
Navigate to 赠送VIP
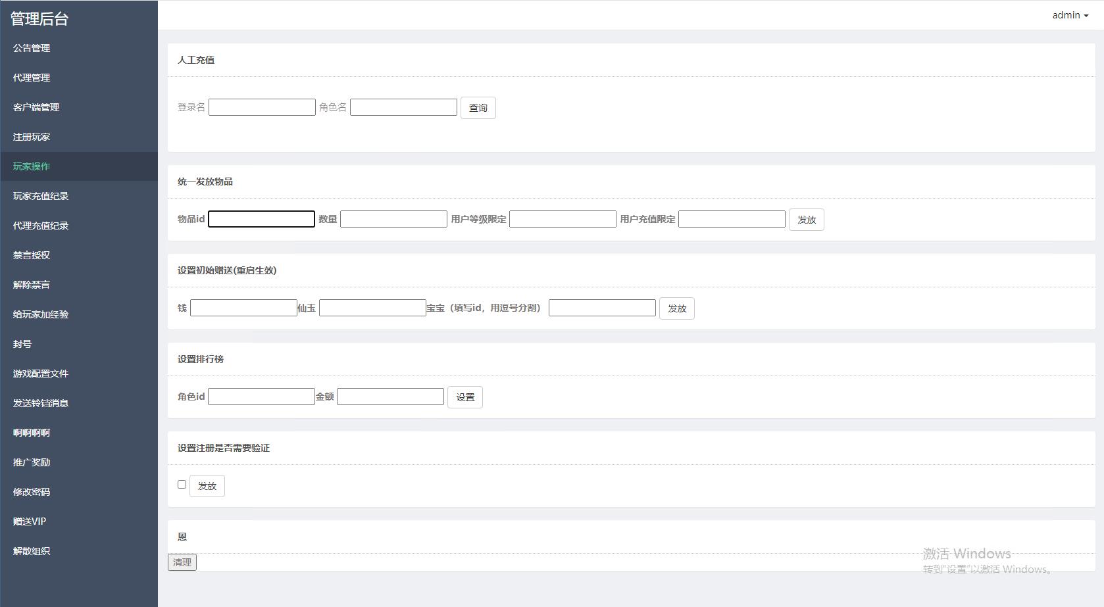pyautogui.click(x=30, y=522)
